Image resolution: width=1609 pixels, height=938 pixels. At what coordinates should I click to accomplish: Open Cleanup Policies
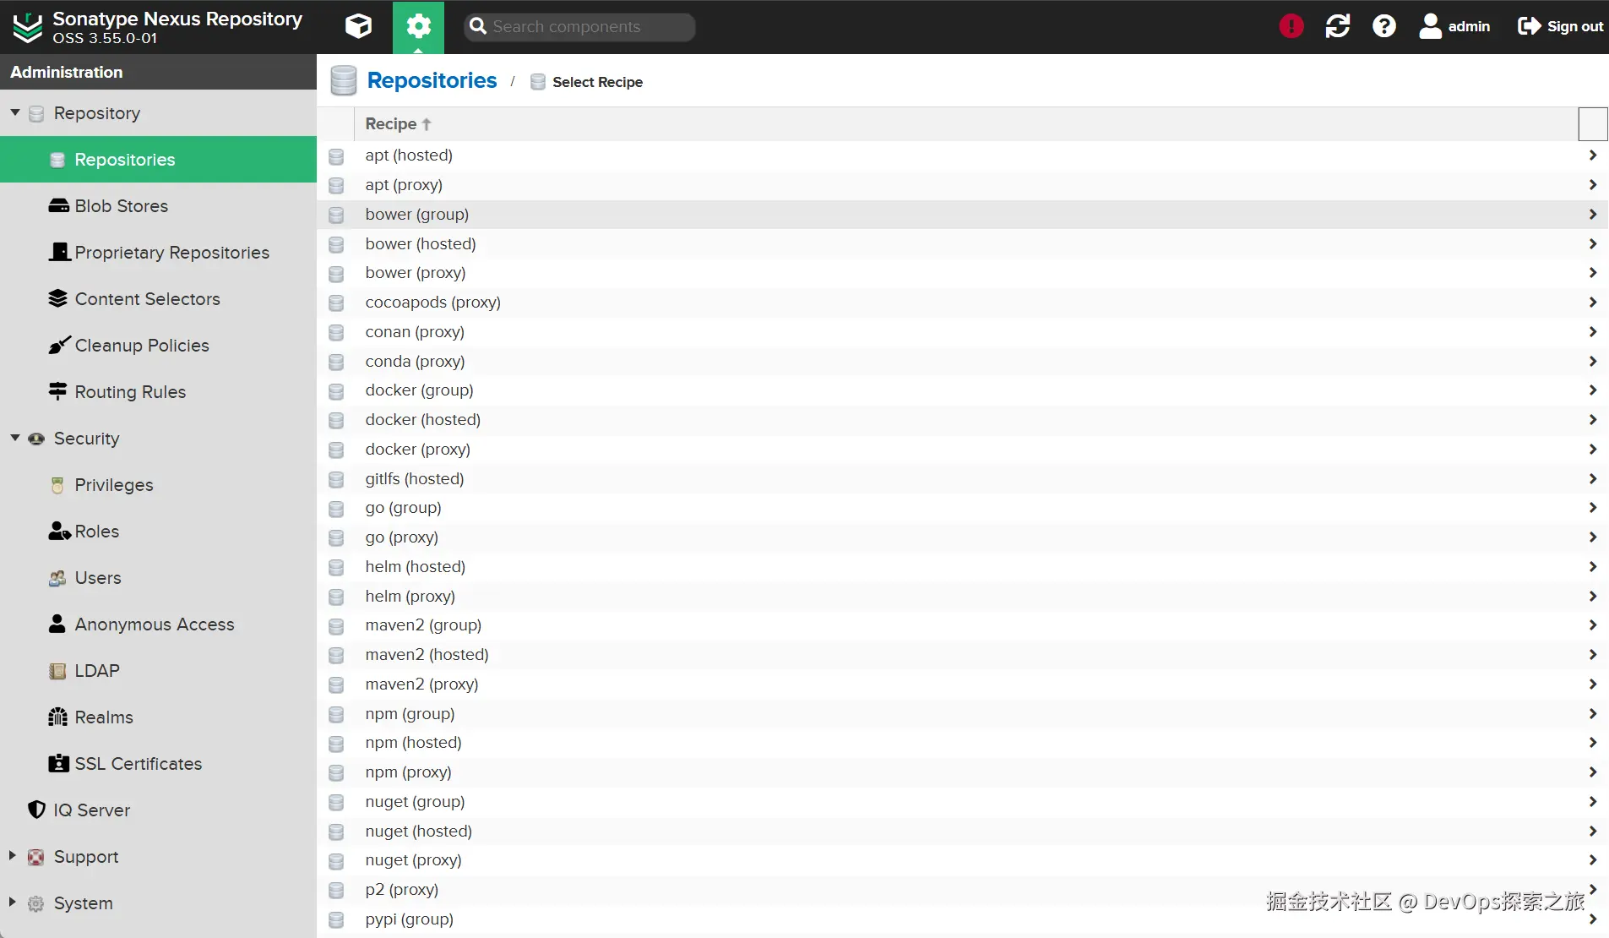158,346
